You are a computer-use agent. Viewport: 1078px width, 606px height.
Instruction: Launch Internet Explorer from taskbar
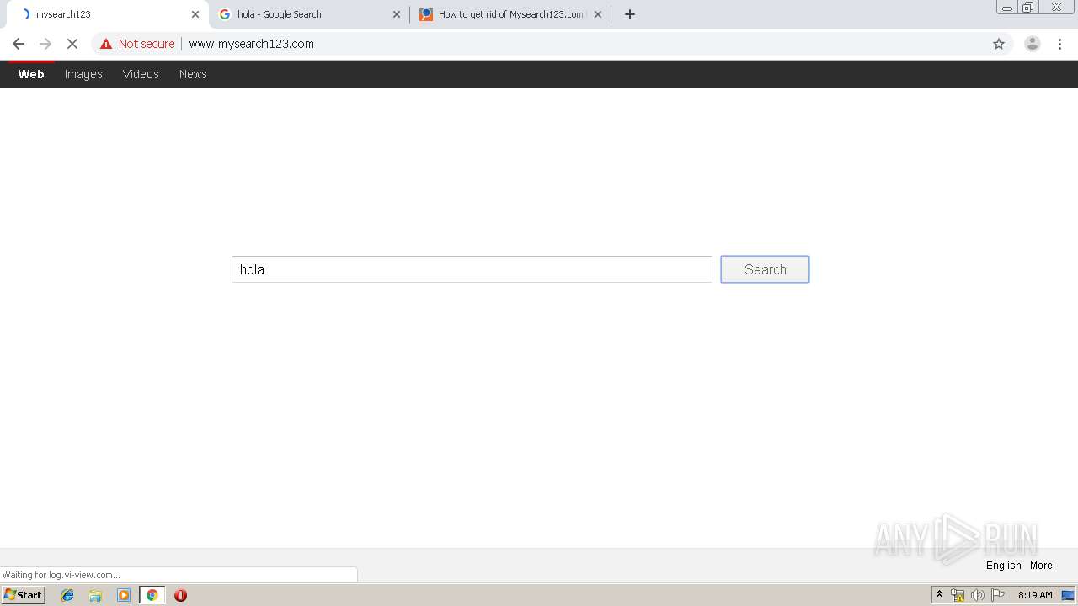tap(67, 595)
